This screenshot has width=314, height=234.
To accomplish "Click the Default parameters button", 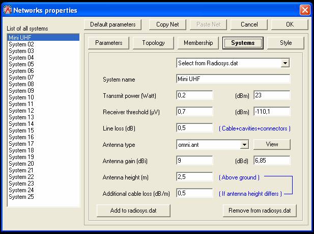I will [x=113, y=24].
